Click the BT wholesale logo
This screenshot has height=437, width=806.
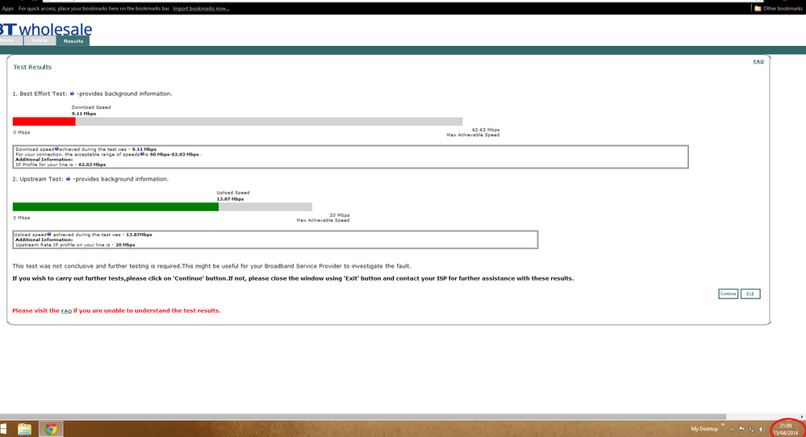(45, 29)
